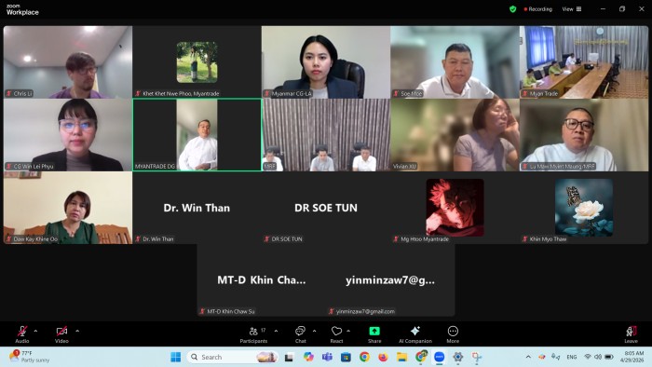The image size is (652, 367).
Task: Expand the arrow next to Participants
Action: tap(276, 331)
